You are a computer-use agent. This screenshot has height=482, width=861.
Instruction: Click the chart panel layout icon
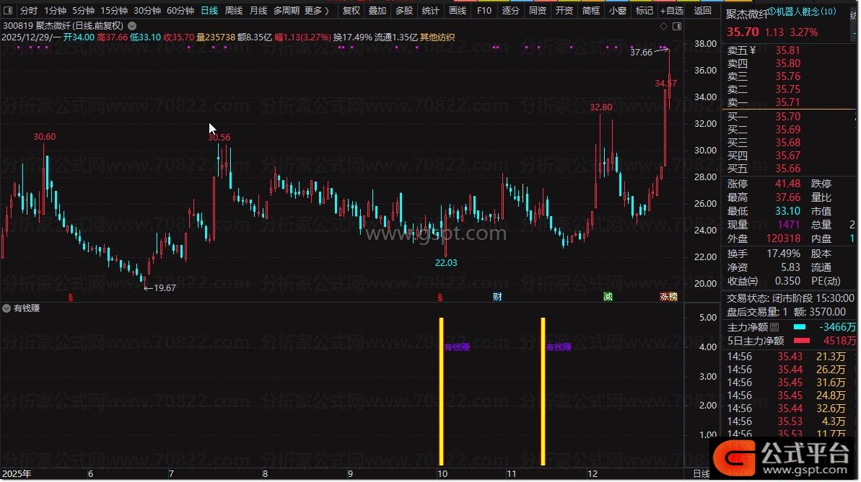pyautogui.click(x=676, y=26)
